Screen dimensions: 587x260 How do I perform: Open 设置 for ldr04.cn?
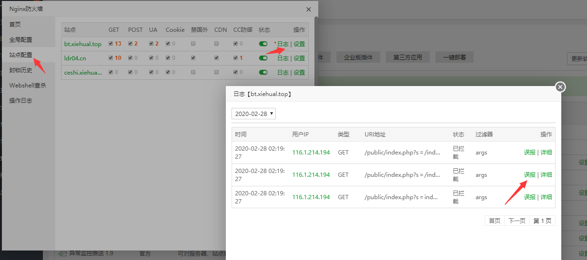point(299,58)
